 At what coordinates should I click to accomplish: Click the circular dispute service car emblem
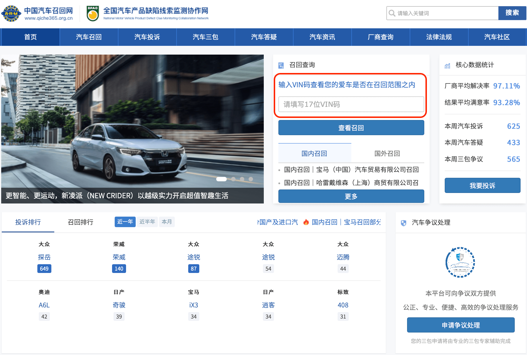460,262
